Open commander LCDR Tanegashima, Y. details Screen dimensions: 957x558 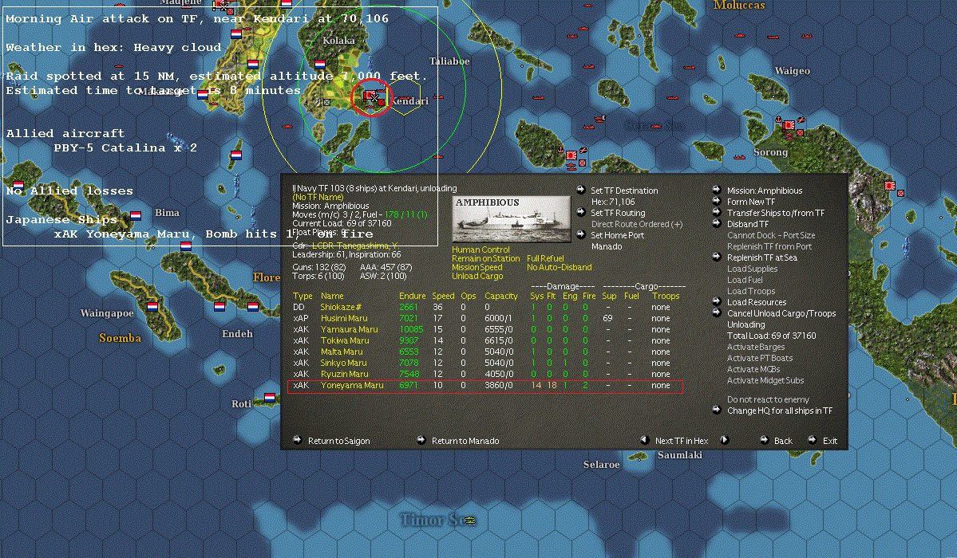coord(354,246)
